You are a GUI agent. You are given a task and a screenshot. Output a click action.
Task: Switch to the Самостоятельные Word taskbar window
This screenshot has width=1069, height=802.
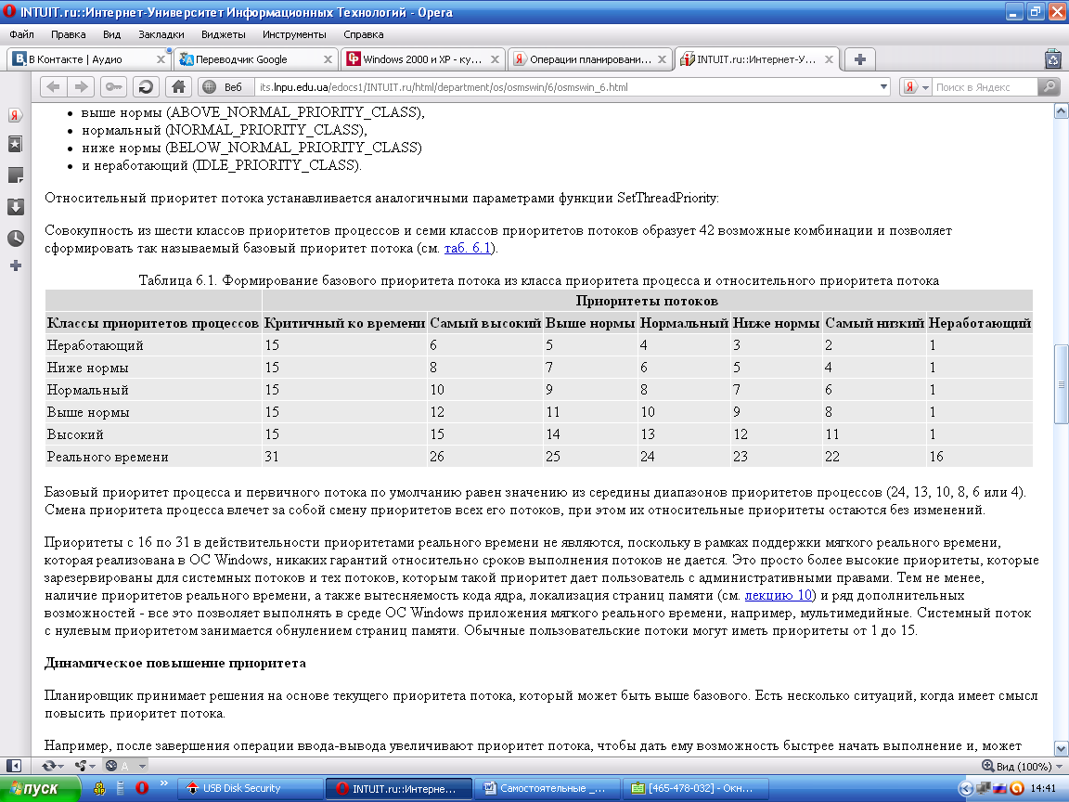pos(547,788)
